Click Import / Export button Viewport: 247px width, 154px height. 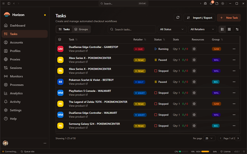click(x=199, y=18)
